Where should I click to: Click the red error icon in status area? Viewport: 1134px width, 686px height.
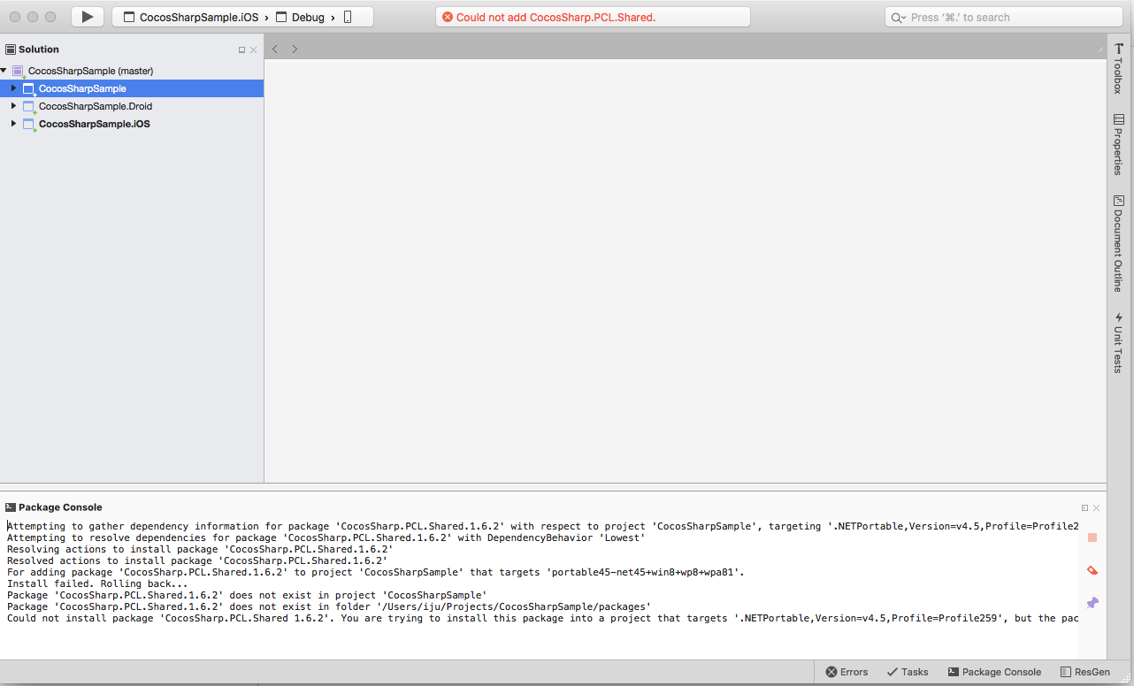447,18
